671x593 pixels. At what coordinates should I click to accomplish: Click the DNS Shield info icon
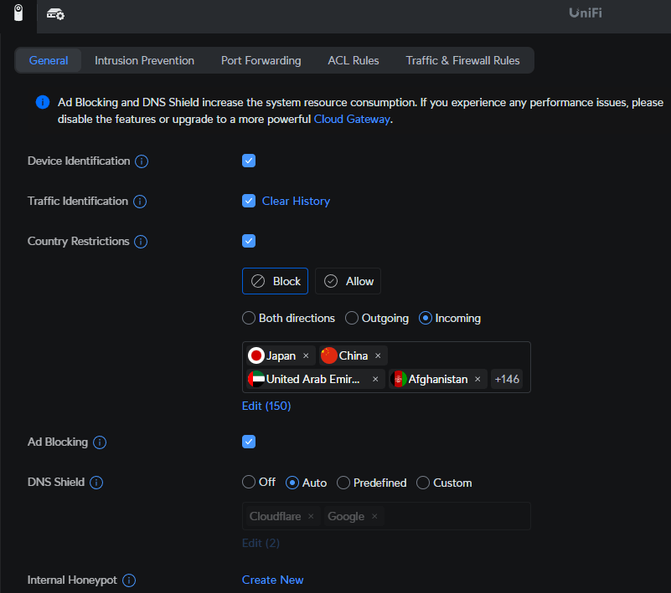point(96,483)
